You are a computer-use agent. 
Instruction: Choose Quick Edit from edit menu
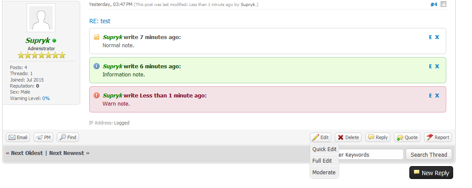[324, 149]
